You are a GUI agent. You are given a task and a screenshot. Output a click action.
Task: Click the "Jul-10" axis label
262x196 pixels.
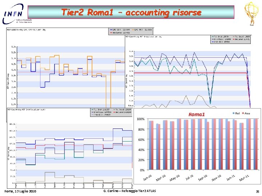click(x=190, y=177)
